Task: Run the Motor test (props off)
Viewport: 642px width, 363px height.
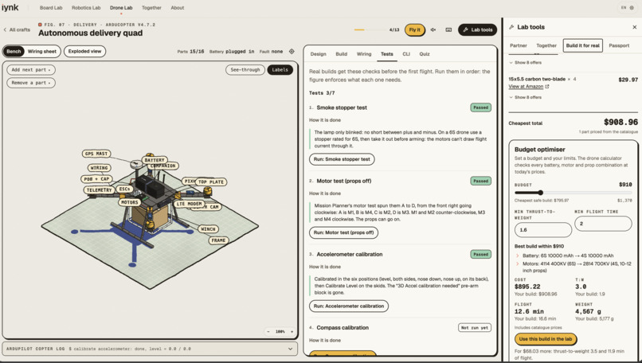Action: (343, 232)
